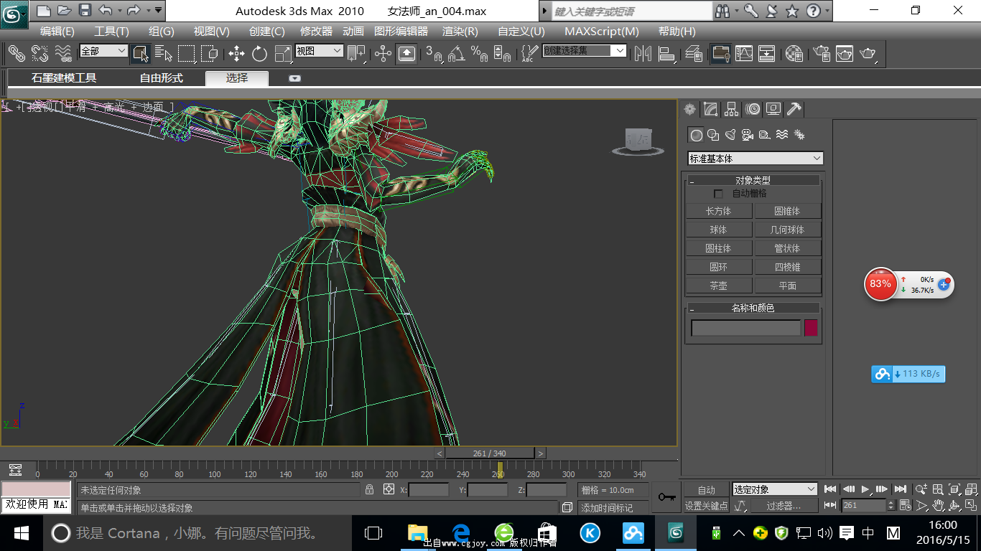
Task: Click the current frame number field
Action: [x=865, y=505]
